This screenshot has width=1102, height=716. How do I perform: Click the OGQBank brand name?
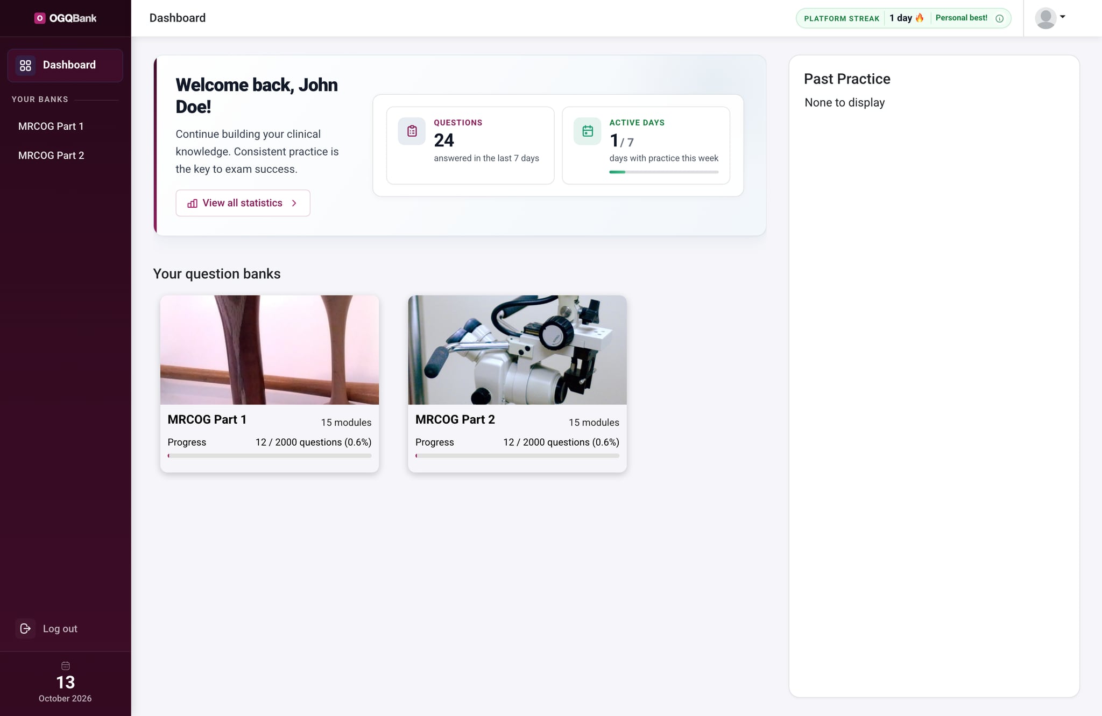(x=73, y=18)
